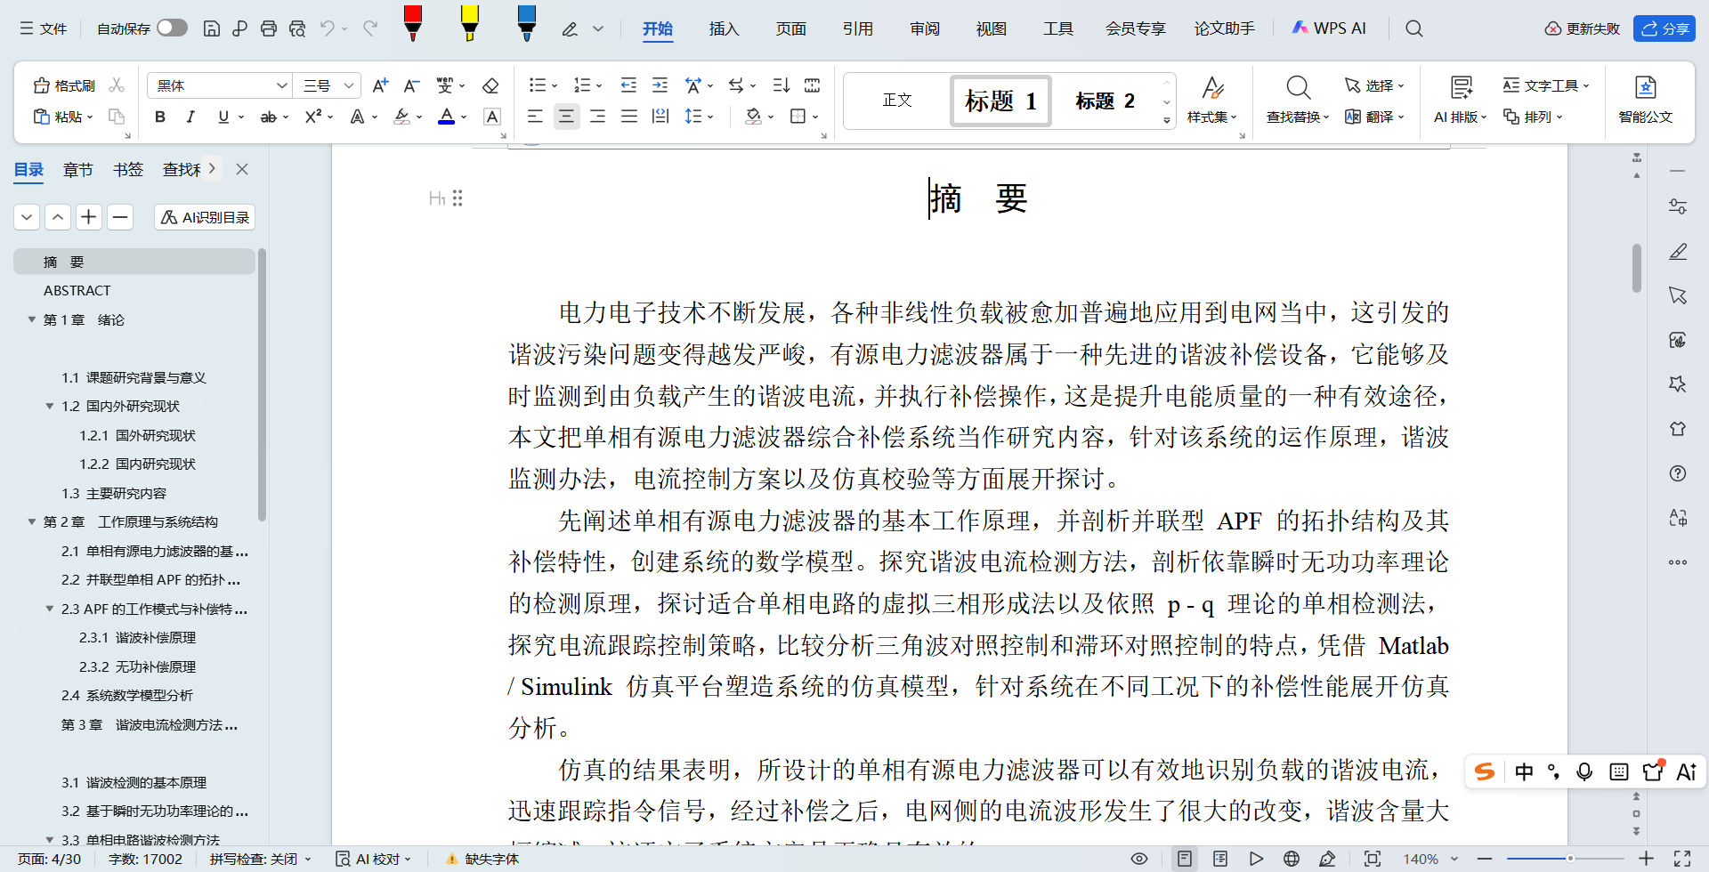Image resolution: width=1709 pixels, height=872 pixels.
Task: Click the zoom slider handle in status bar
Action: (x=1570, y=859)
